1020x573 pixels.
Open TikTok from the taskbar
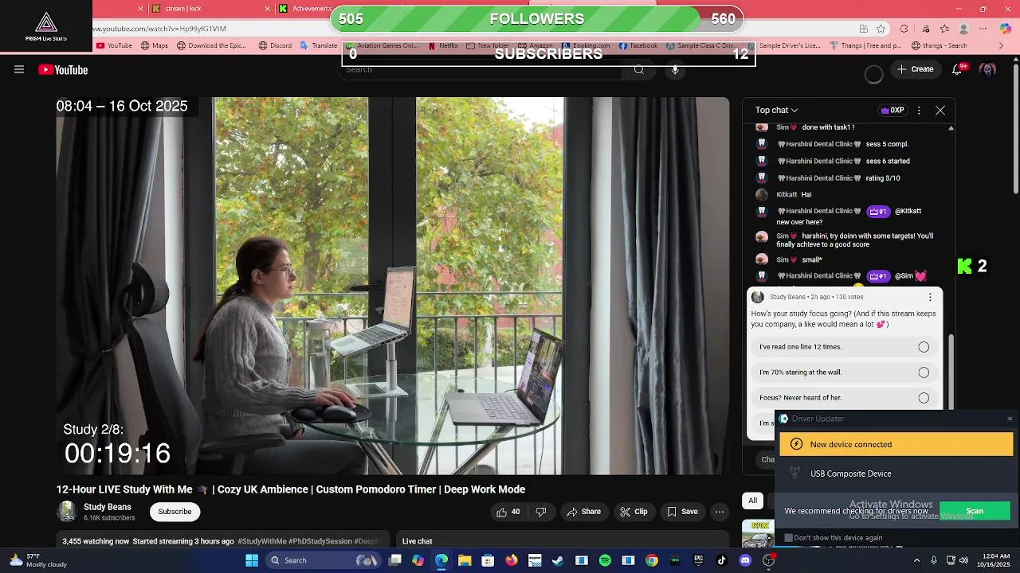pyautogui.click(x=722, y=560)
